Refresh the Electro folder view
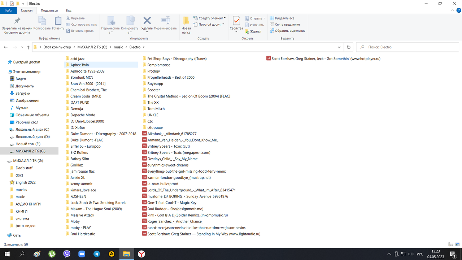The height and width of the screenshot is (260, 462). (x=349, y=47)
